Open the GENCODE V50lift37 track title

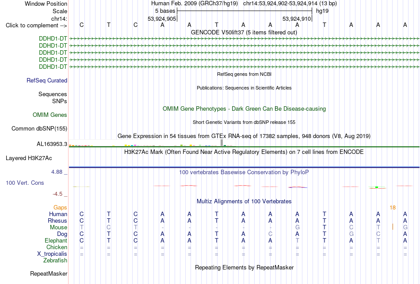click(x=244, y=32)
